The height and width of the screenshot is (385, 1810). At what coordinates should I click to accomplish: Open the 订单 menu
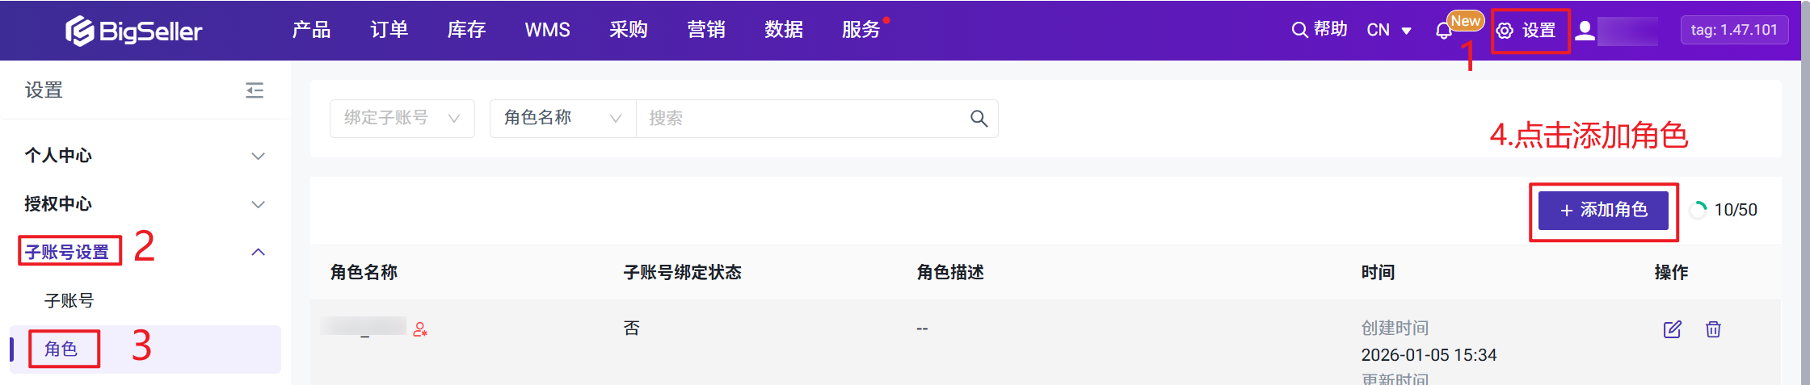(389, 30)
